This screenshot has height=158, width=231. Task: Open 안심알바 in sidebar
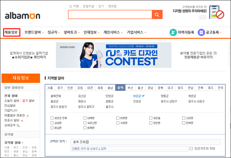point(10,105)
